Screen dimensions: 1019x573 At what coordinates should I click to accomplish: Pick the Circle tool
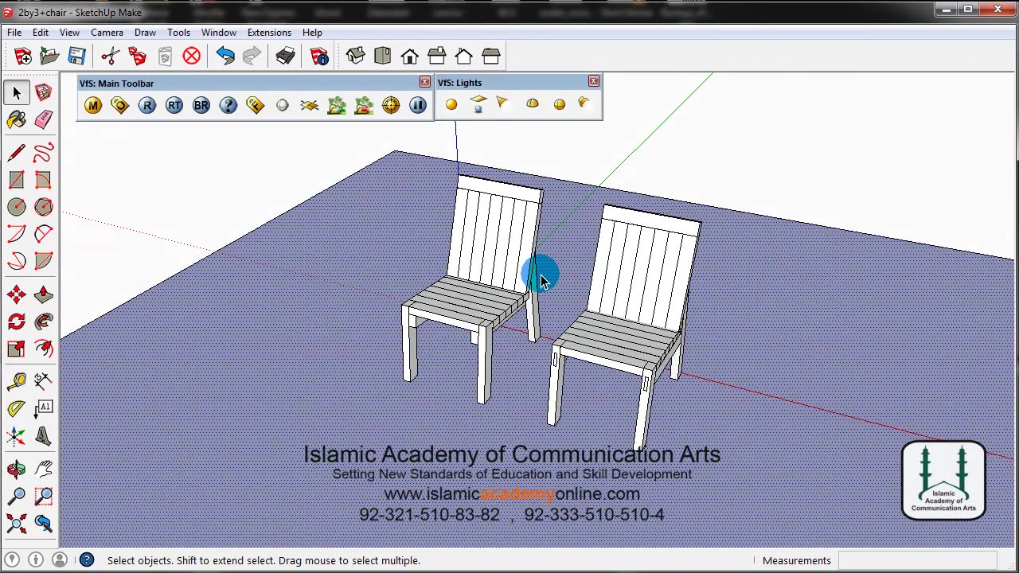pos(17,207)
